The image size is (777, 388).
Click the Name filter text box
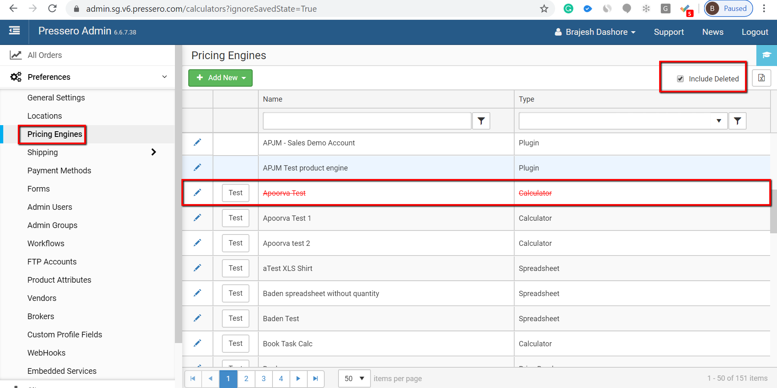click(367, 121)
